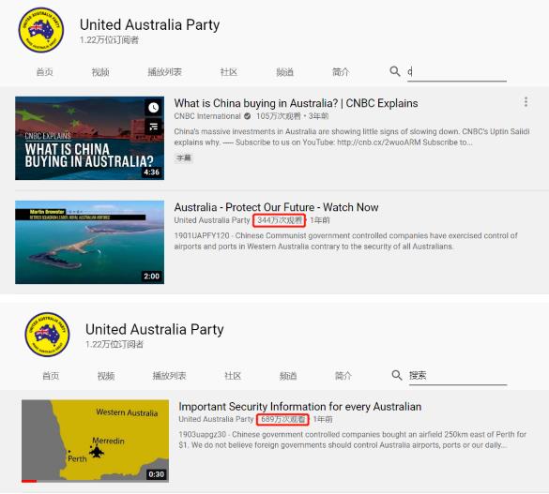Image resolution: width=549 pixels, height=494 pixels.
Task: Open the upper 播放列表 tab
Action: tap(164, 72)
